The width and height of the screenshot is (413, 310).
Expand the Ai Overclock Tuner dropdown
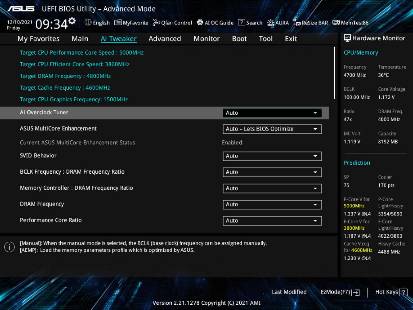pyautogui.click(x=272, y=113)
